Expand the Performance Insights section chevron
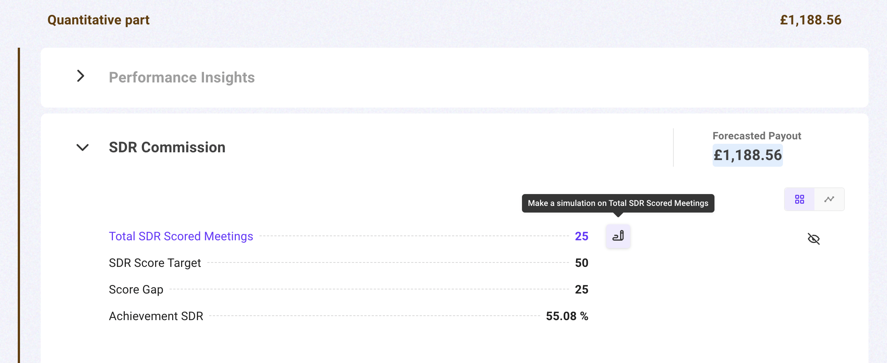Screen dimensions: 887x363 point(81,76)
